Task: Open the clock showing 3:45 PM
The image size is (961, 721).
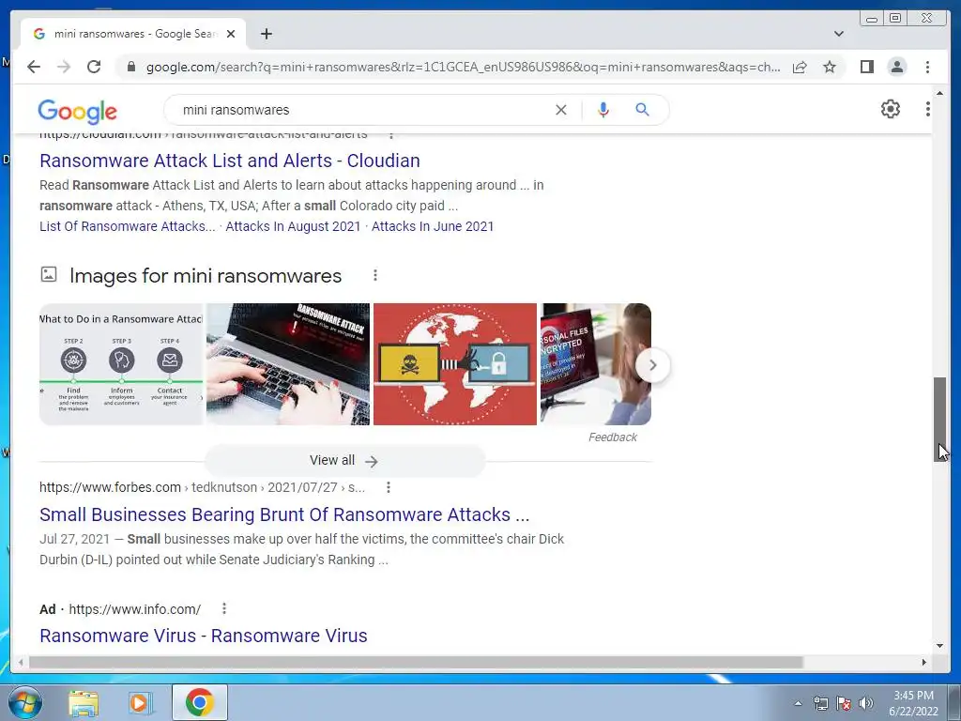Action: click(x=913, y=703)
